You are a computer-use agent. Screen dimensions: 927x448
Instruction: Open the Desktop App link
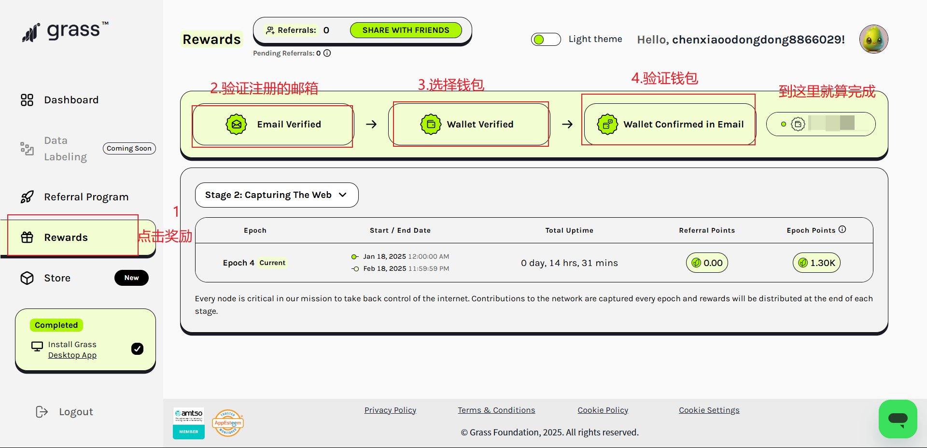(x=72, y=355)
